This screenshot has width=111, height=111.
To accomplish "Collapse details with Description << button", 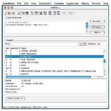I will 15,99.
